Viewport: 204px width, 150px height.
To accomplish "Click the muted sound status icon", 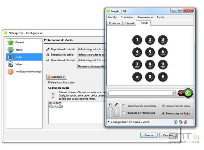I will coord(186,122).
